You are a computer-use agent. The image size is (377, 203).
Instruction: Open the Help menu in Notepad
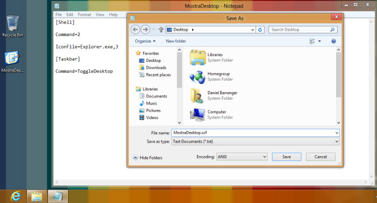113,15
